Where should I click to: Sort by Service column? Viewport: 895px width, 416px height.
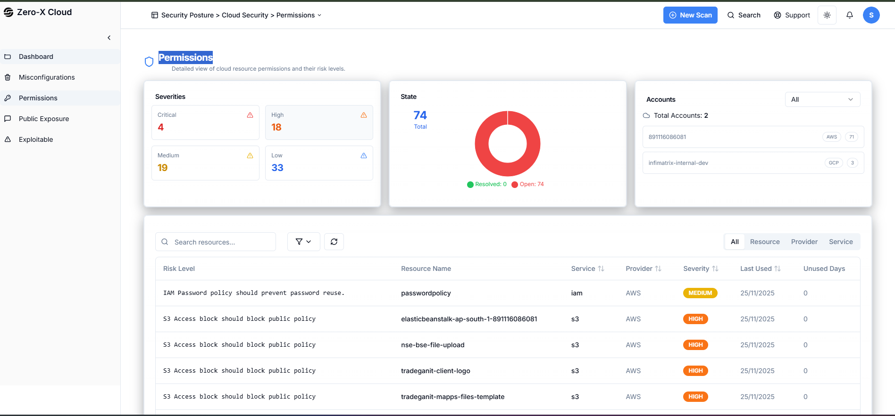coord(587,269)
